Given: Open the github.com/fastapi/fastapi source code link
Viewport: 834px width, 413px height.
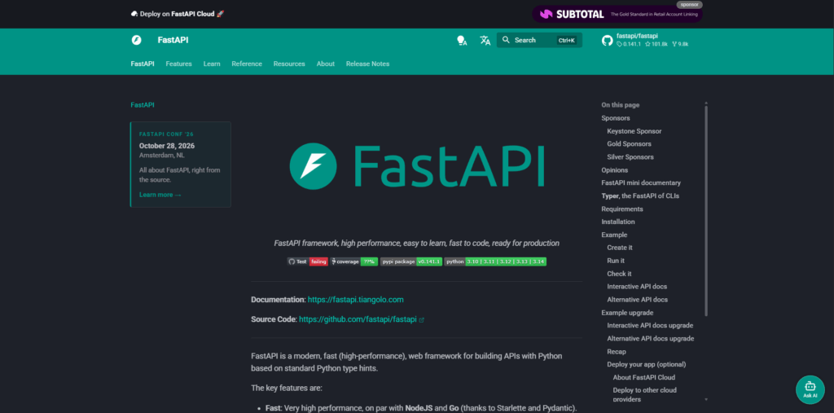Looking at the screenshot, I should coord(361,320).
